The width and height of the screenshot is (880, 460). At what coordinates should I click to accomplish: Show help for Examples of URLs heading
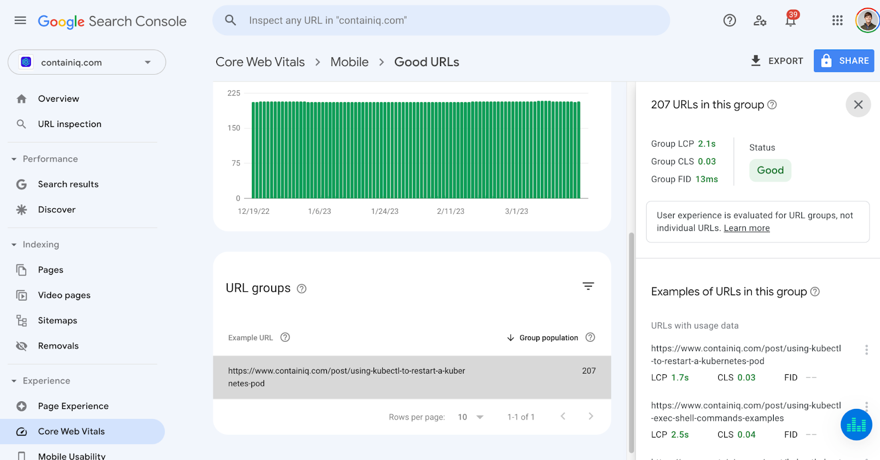click(815, 292)
